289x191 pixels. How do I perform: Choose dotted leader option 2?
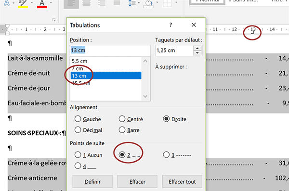[x=129, y=155]
